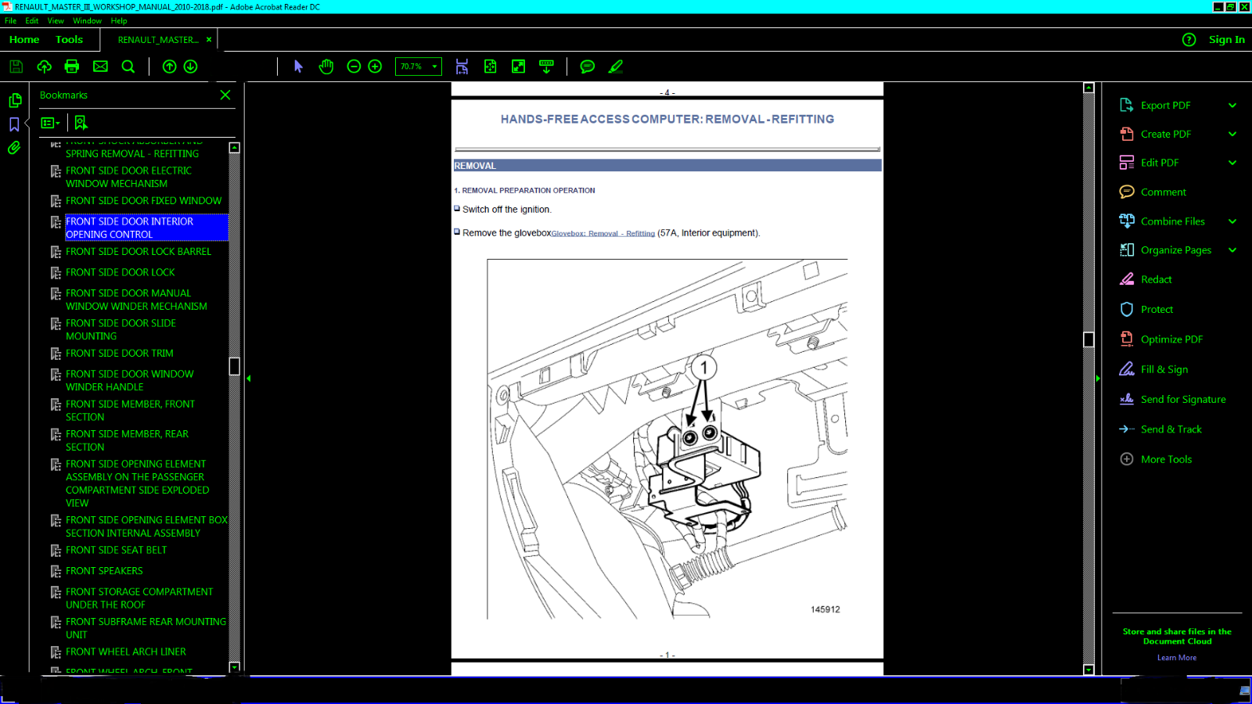
Task: Expand Combine Files options chevron
Action: point(1232,221)
